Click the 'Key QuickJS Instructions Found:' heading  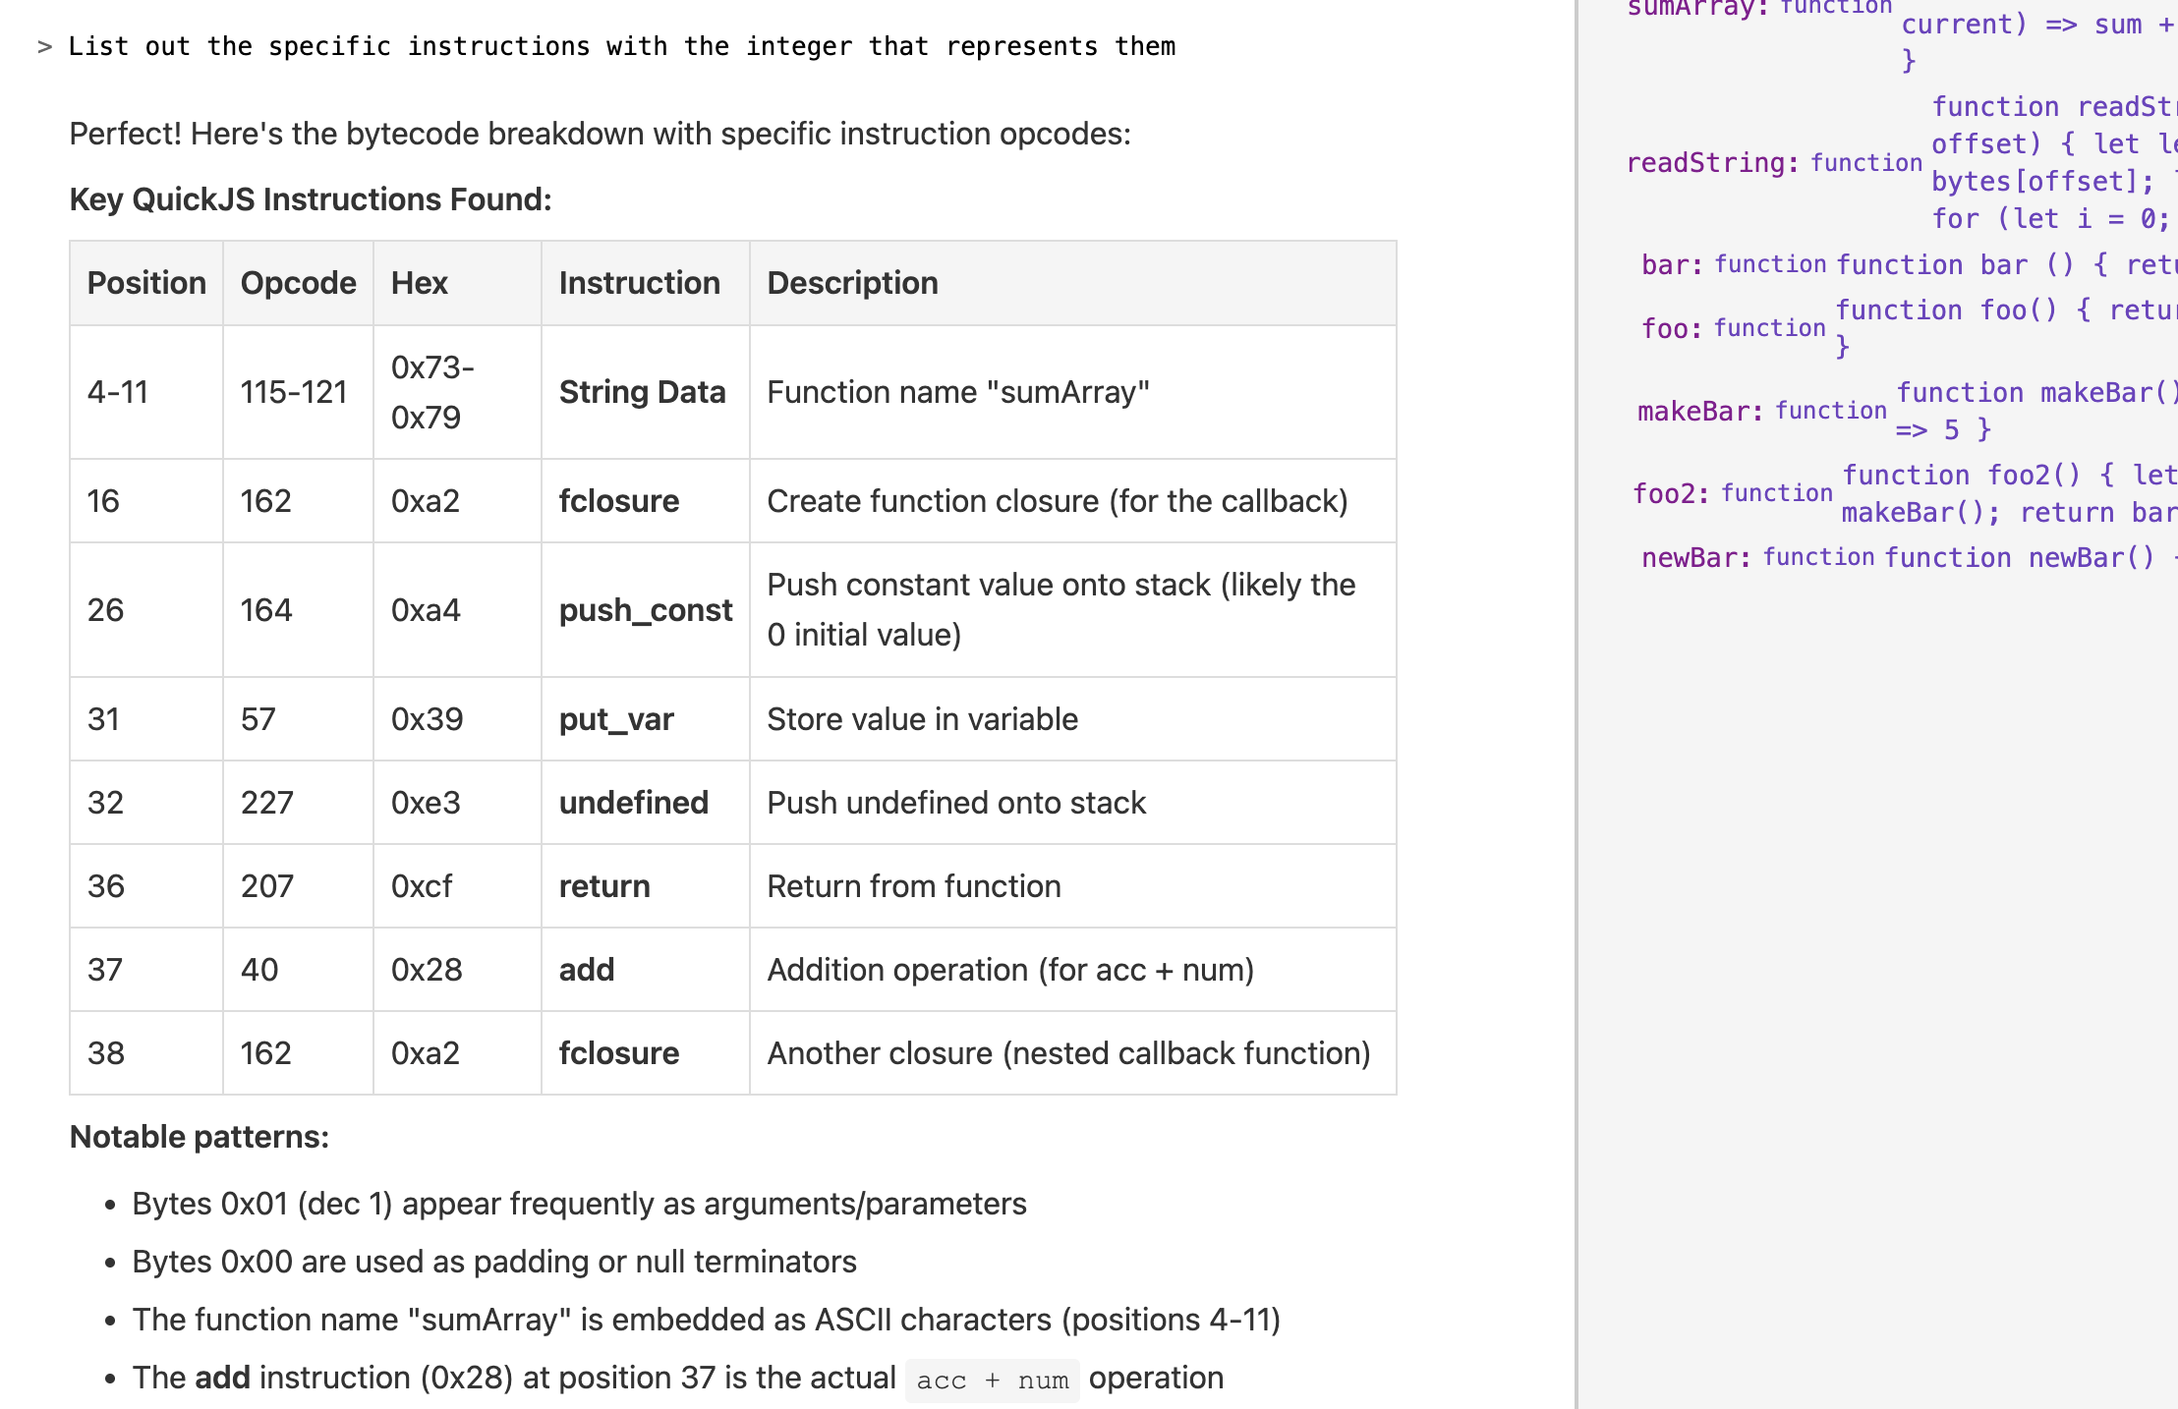coord(311,199)
